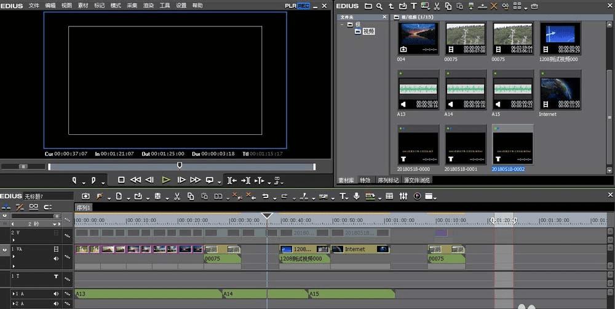Select the Internet clip thumbnail in bin
This screenshot has height=309, width=615.
click(560, 89)
